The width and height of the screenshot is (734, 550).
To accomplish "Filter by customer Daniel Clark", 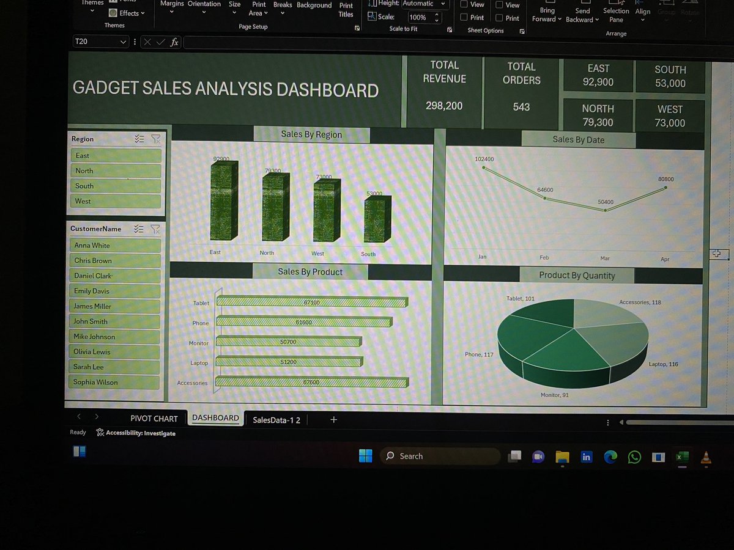I will pyautogui.click(x=114, y=276).
